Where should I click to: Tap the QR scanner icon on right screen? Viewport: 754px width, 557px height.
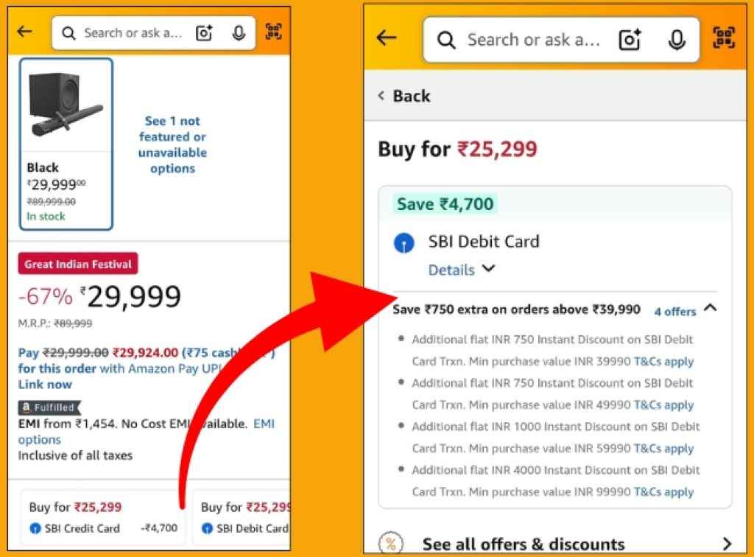pos(725,38)
